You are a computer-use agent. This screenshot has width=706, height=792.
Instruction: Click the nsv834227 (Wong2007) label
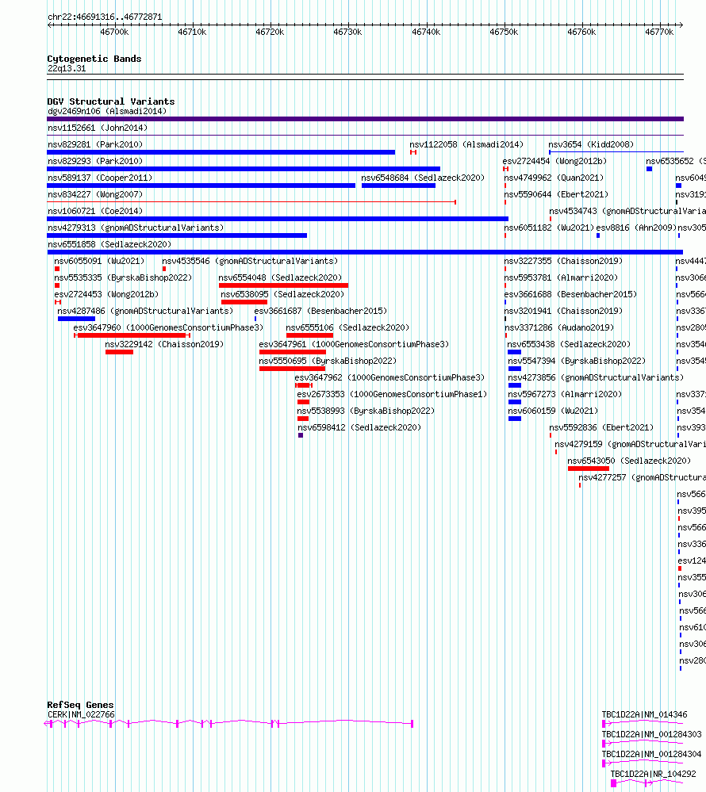(95, 194)
